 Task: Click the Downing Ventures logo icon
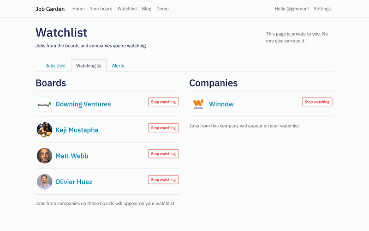click(44, 104)
